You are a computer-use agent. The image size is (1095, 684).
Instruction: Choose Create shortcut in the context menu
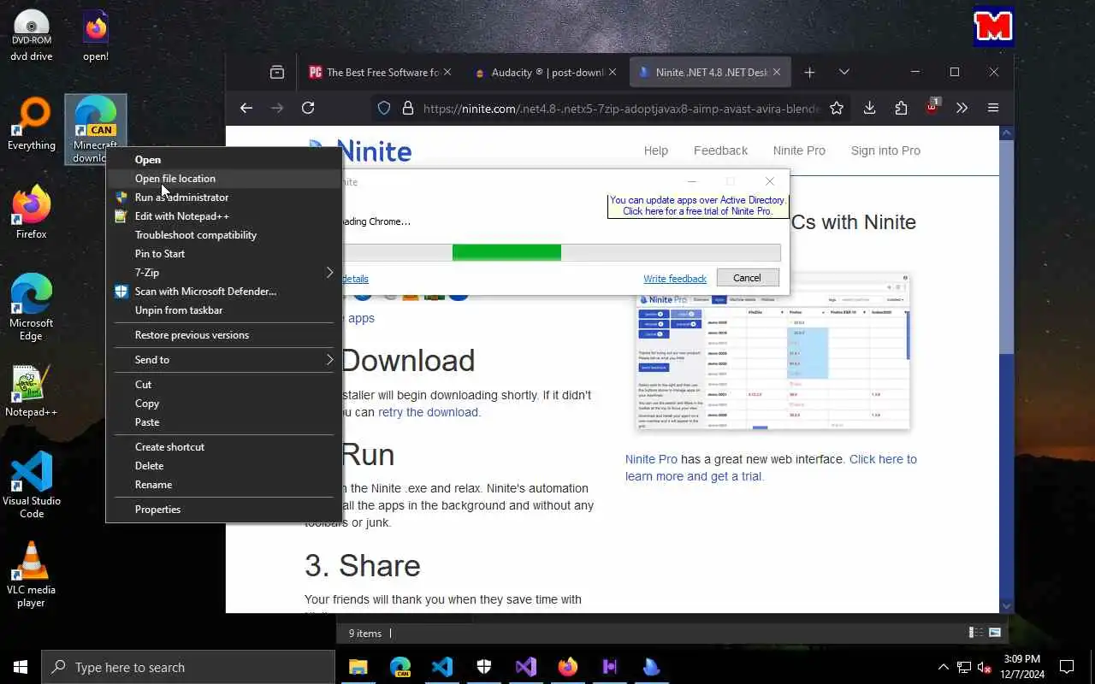point(224,447)
